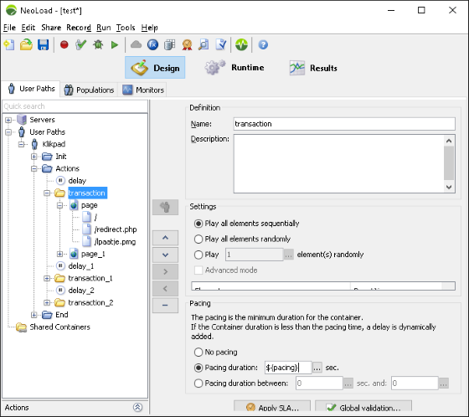The image size is (469, 417).
Task: Click the Global validation... button
Action: (363, 407)
